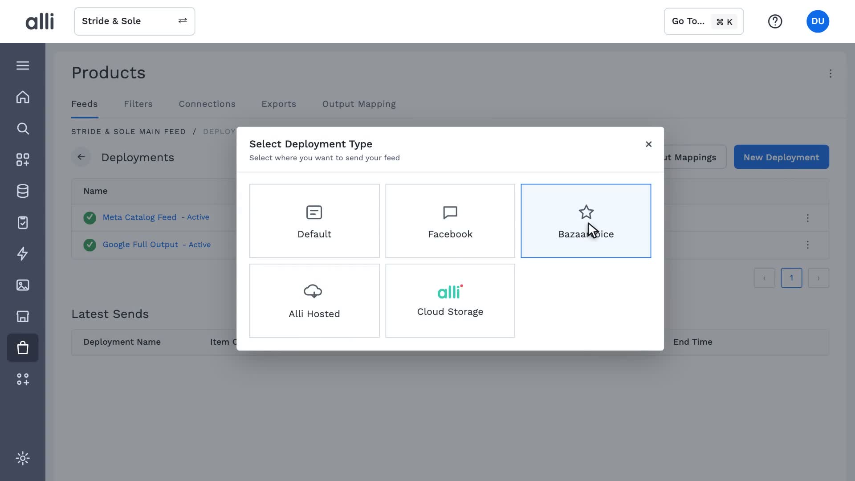Choose the Bazaarvoice deployment type

586,221
